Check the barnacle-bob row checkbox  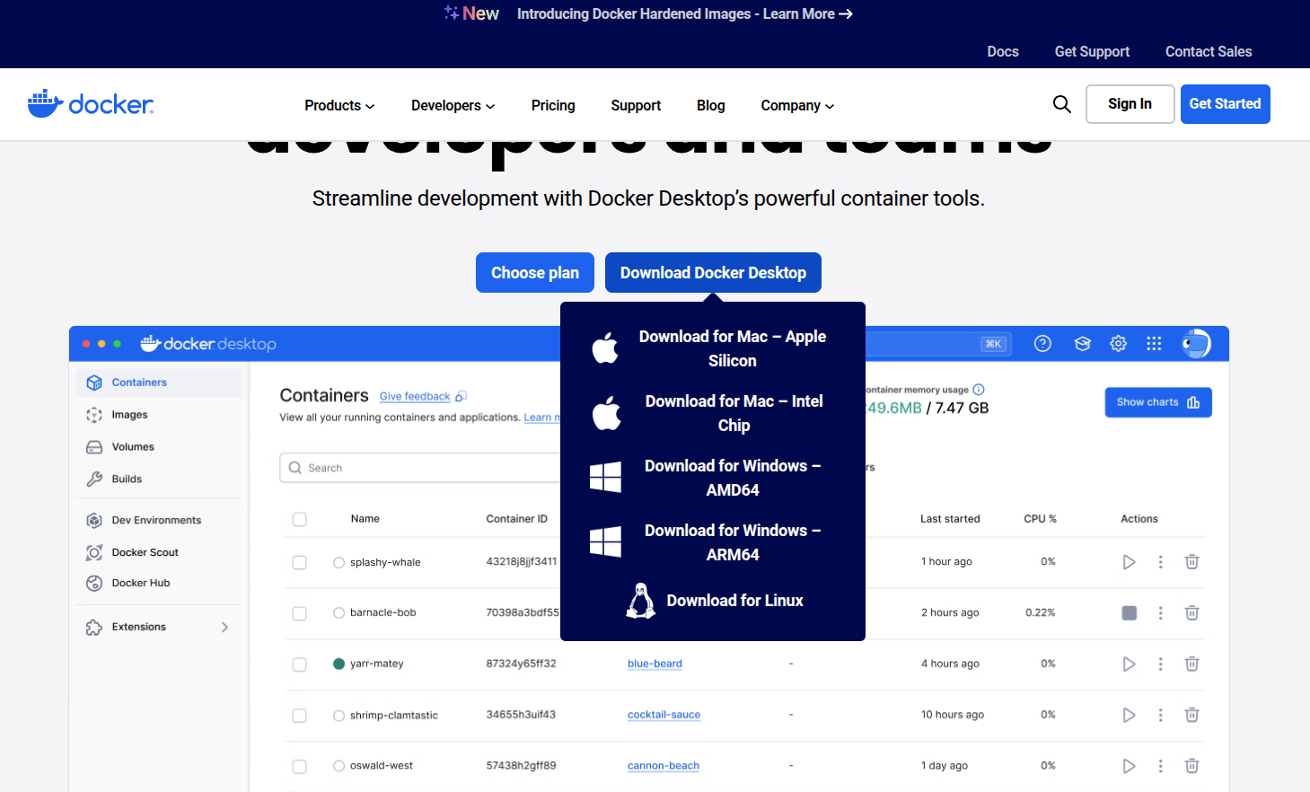(300, 613)
